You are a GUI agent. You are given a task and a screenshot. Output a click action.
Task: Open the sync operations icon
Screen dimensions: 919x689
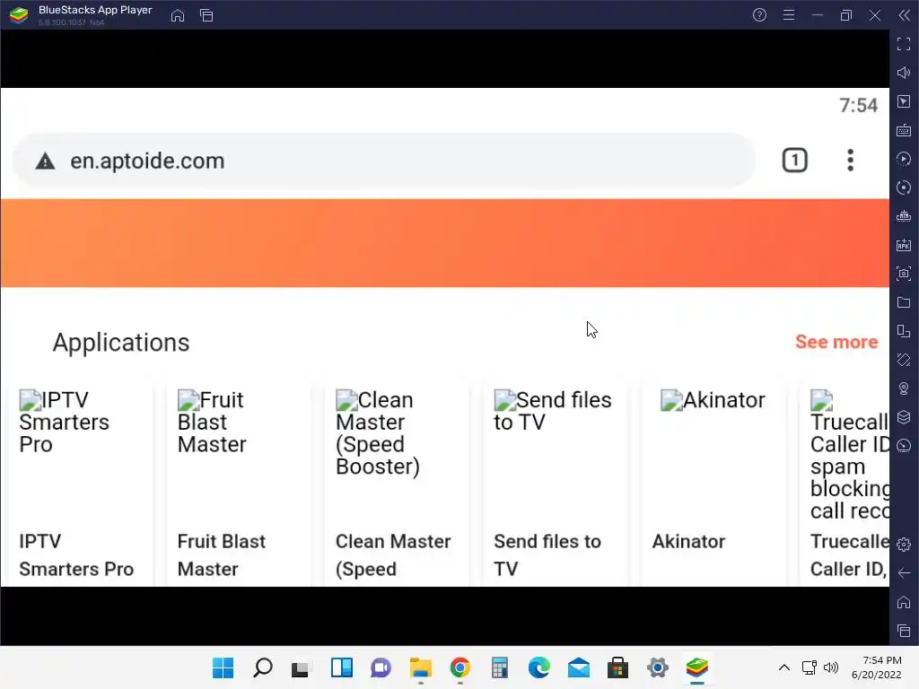tap(904, 188)
